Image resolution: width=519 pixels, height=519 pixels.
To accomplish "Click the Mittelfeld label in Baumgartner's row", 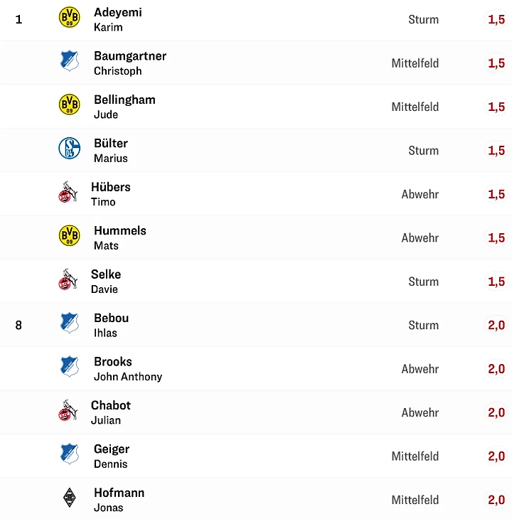I will (415, 63).
